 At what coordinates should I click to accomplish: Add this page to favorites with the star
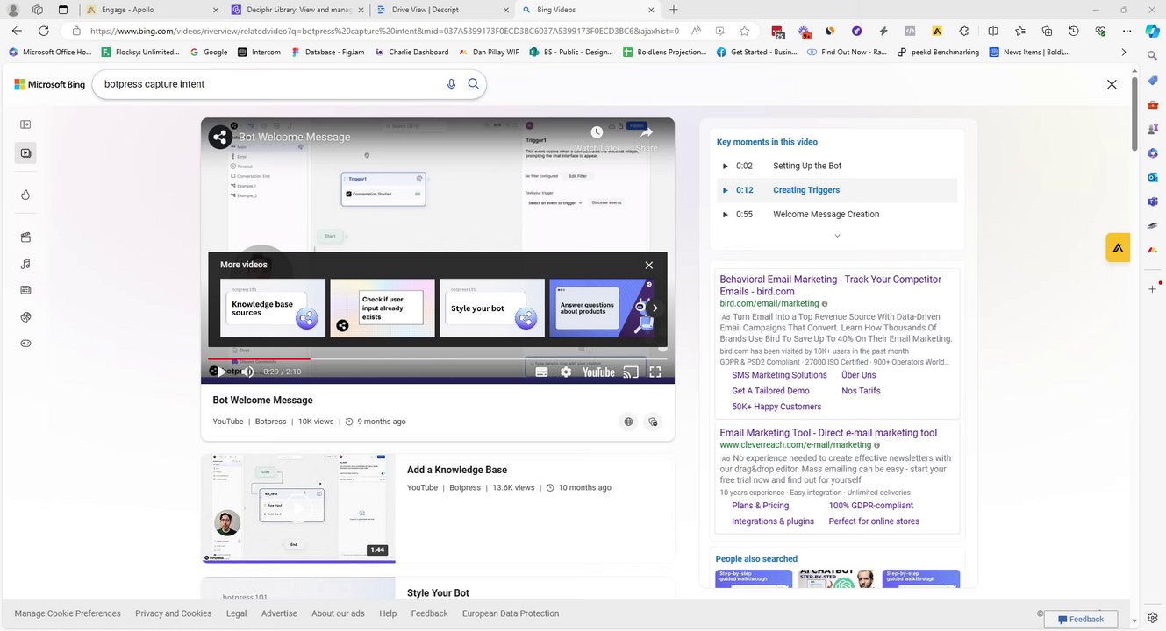[x=744, y=31]
